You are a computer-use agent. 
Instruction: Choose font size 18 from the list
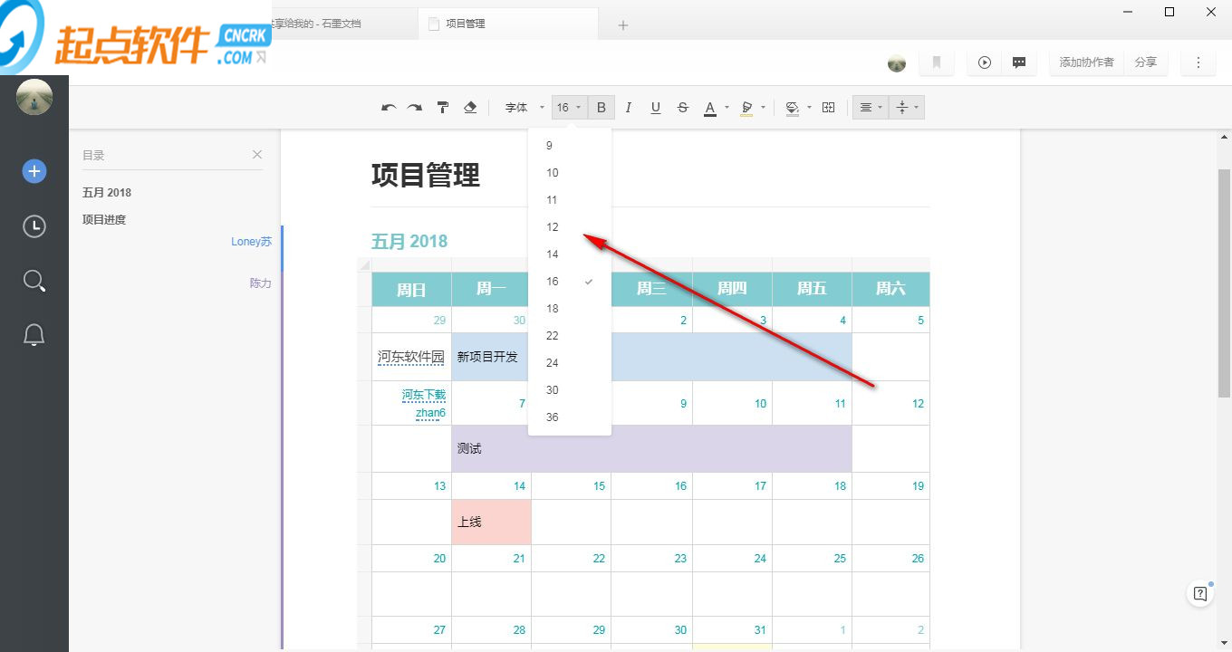click(x=570, y=309)
